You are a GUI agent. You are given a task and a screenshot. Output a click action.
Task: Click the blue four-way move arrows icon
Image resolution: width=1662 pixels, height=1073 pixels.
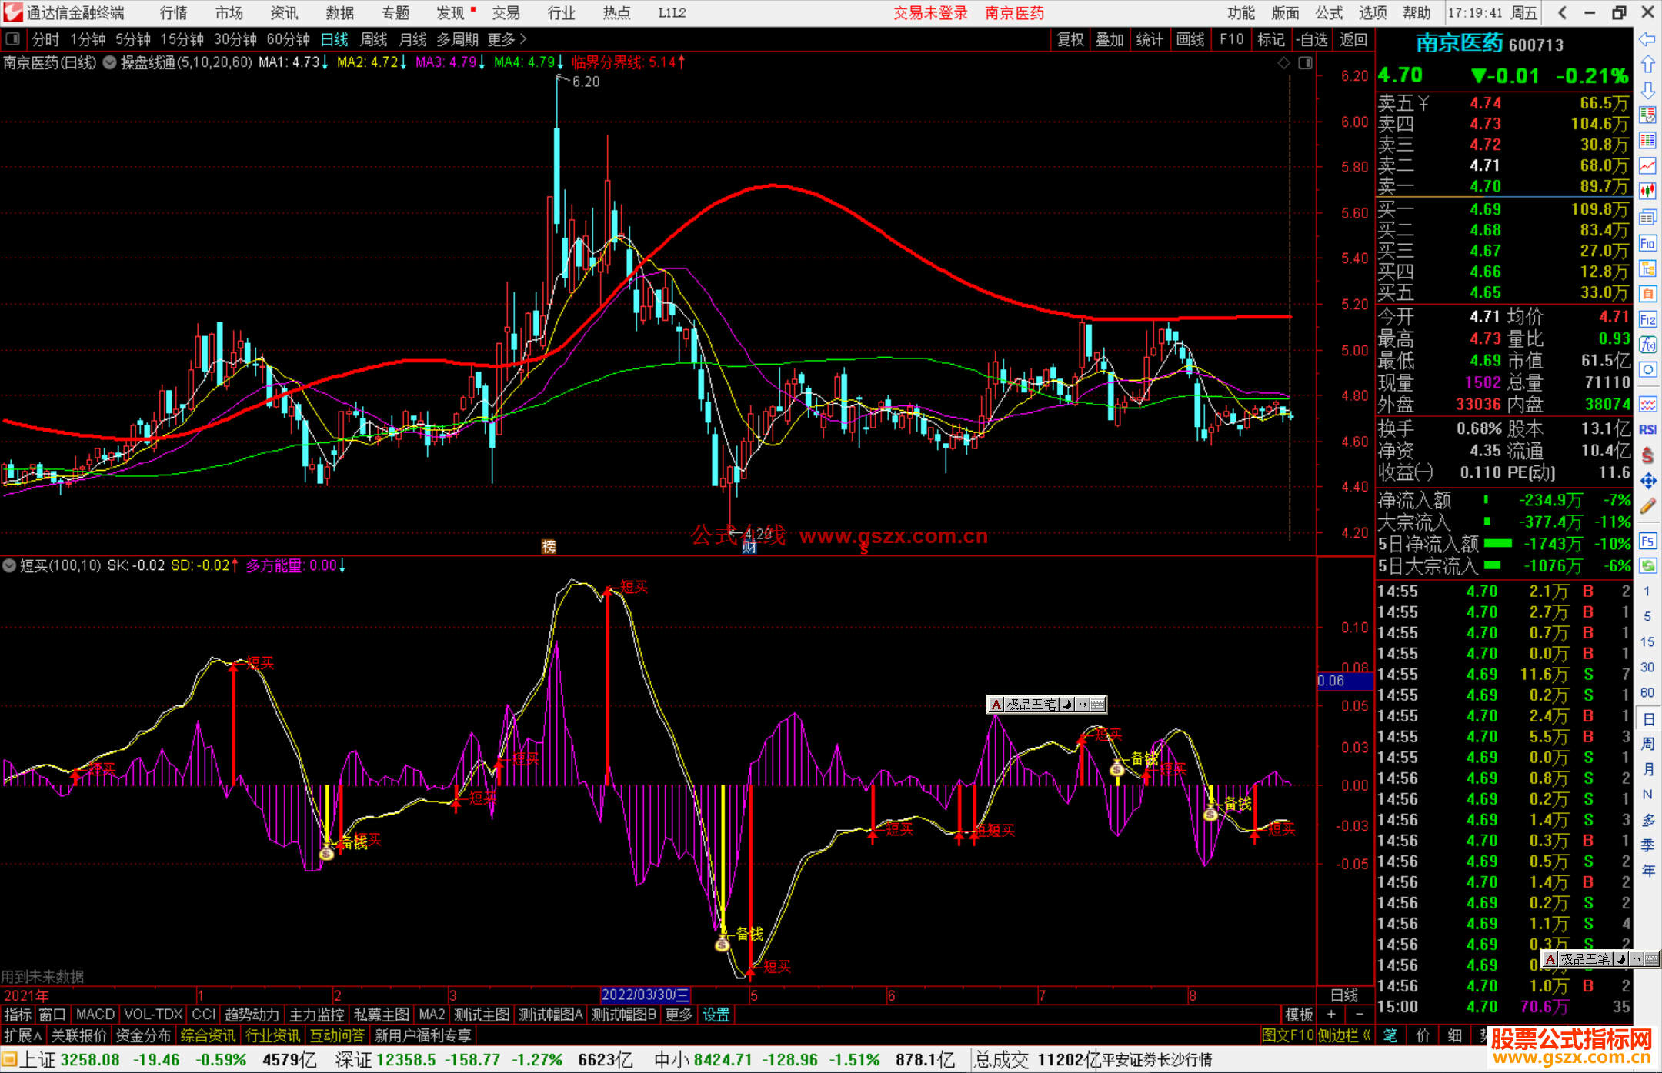pos(1647,481)
